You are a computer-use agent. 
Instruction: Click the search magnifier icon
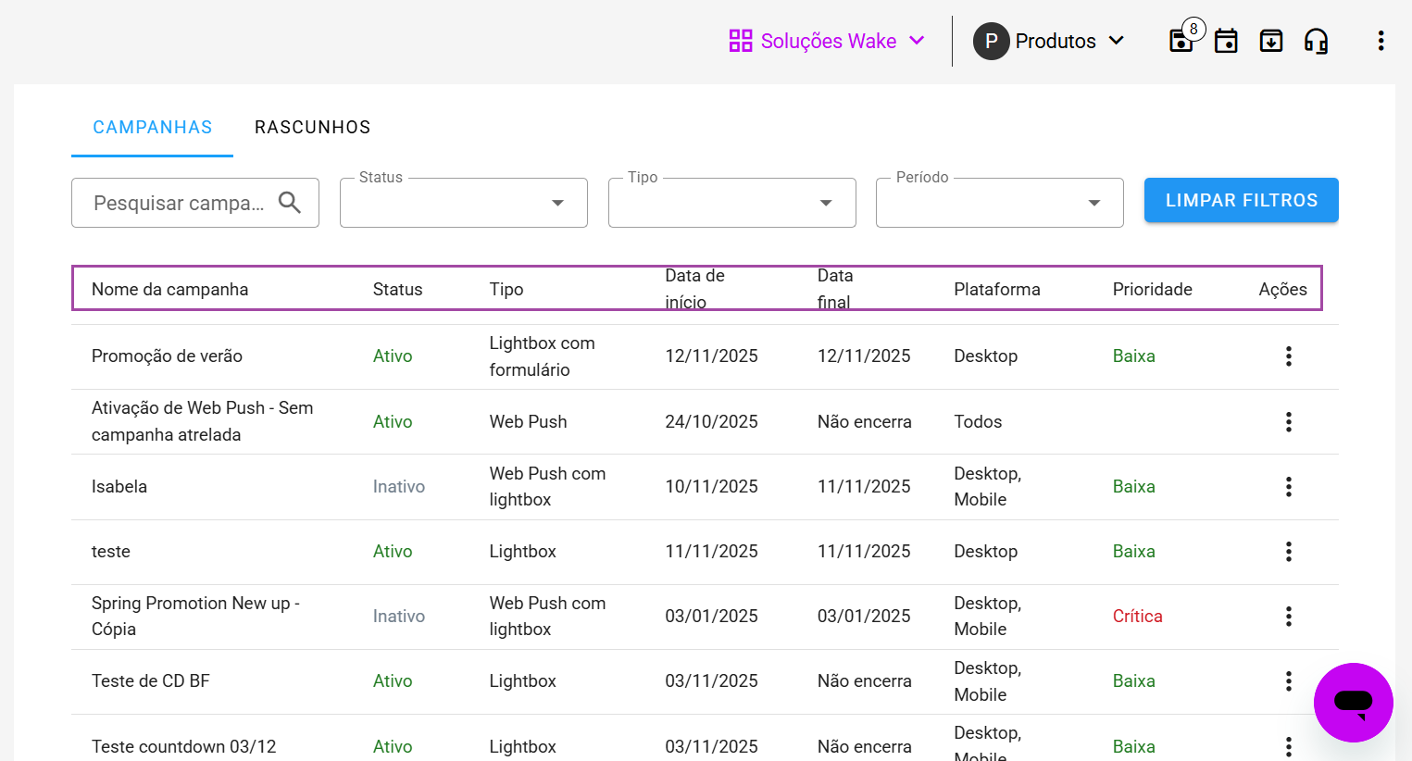[290, 203]
